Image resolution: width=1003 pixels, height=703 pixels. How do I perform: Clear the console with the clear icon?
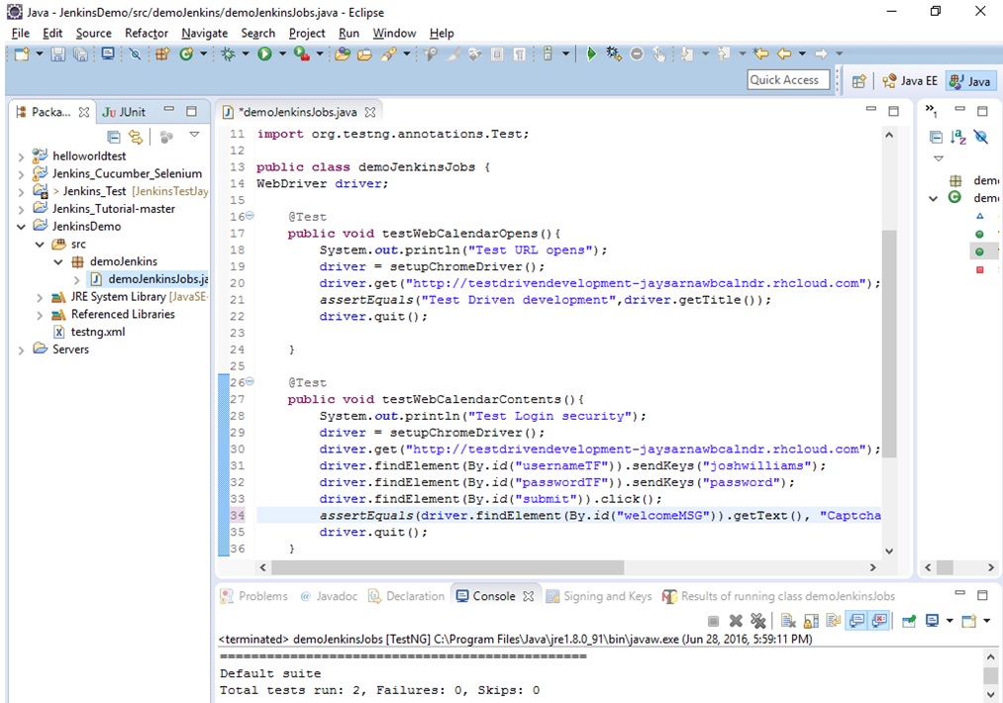click(787, 621)
